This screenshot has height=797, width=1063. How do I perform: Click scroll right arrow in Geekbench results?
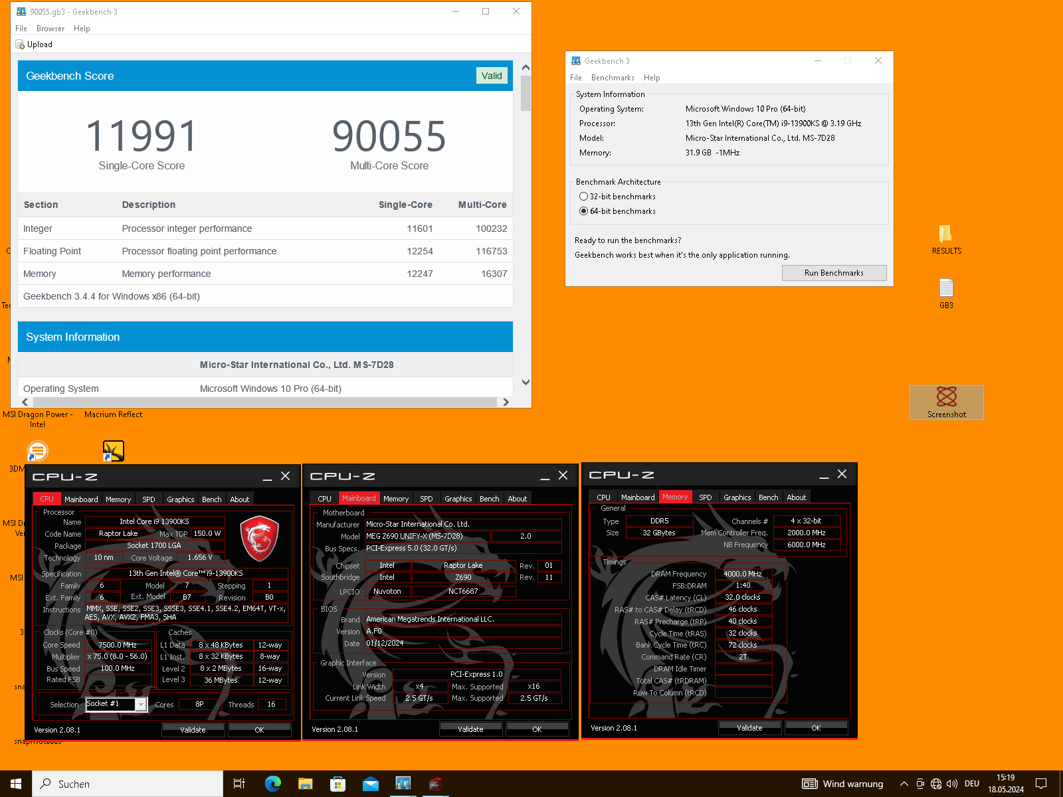tap(506, 402)
